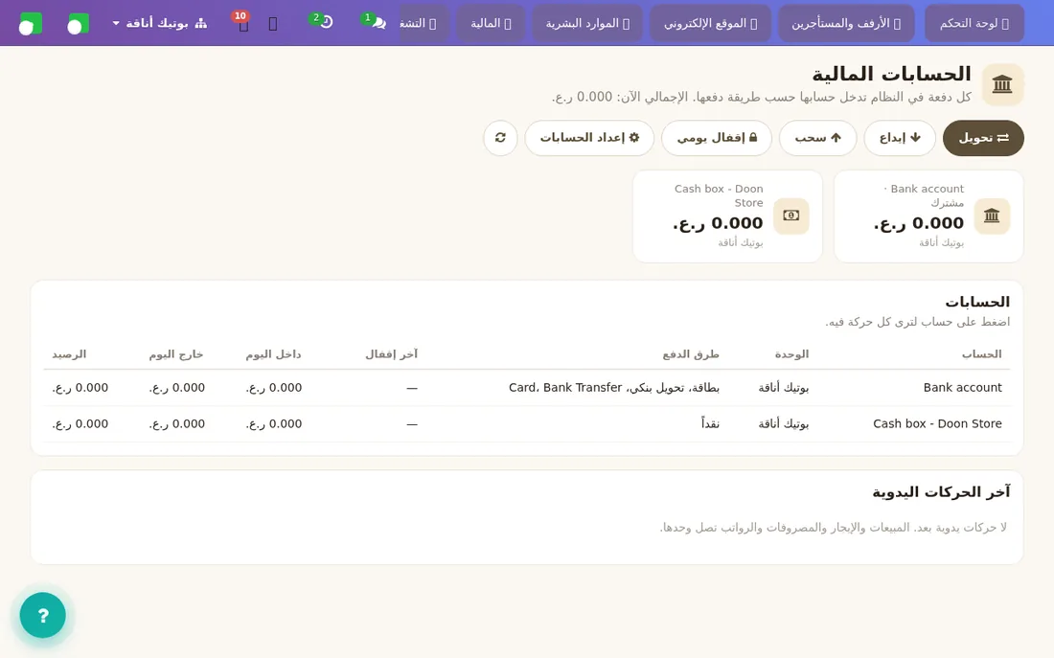Click the الرصيد balance value in Cash box row
Viewport: 1054px width, 658px height.
pyautogui.click(x=80, y=424)
